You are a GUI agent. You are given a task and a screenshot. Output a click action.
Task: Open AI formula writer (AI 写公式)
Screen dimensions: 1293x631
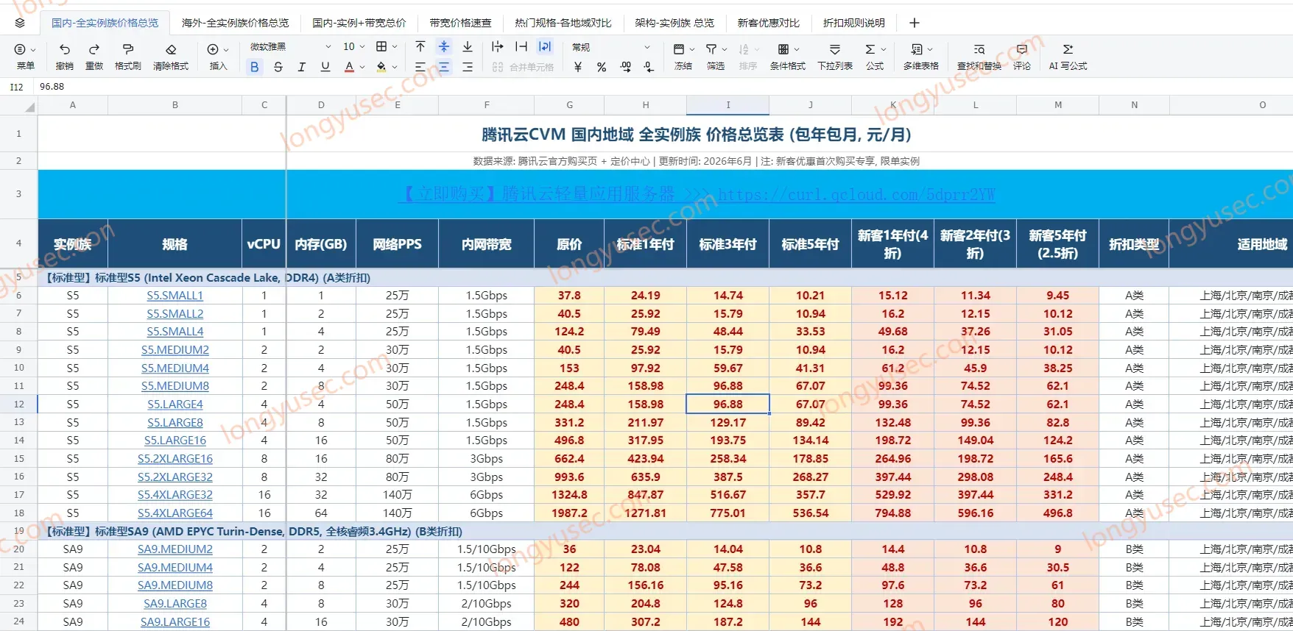pyautogui.click(x=1068, y=56)
